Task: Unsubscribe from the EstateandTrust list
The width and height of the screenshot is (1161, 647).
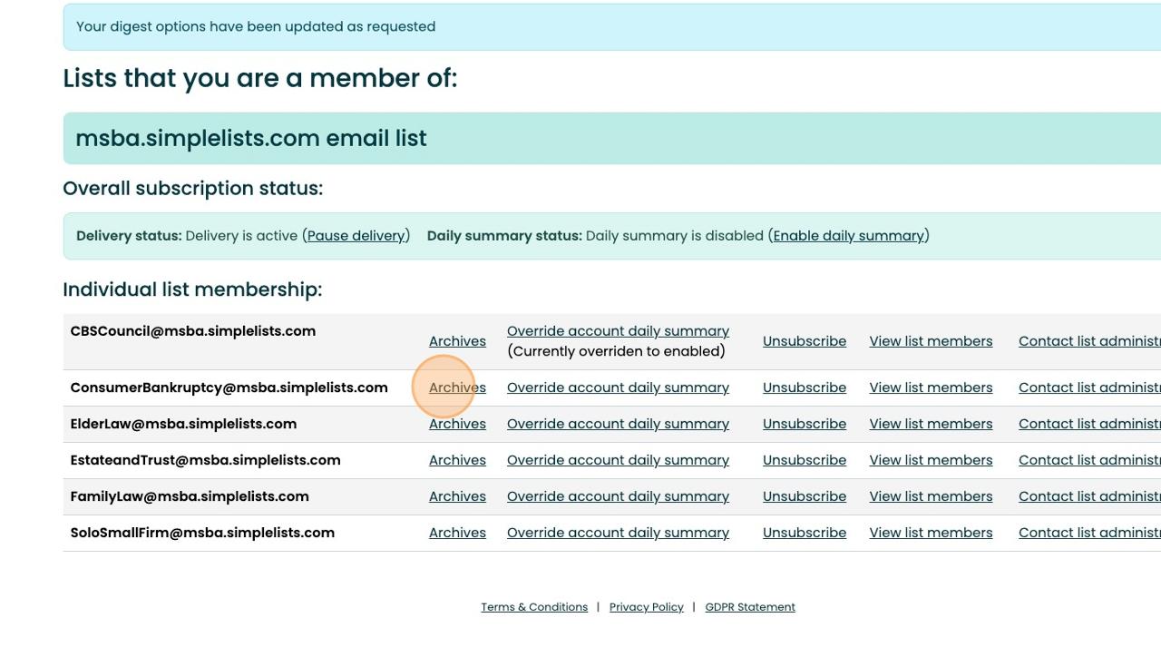Action: coord(805,460)
